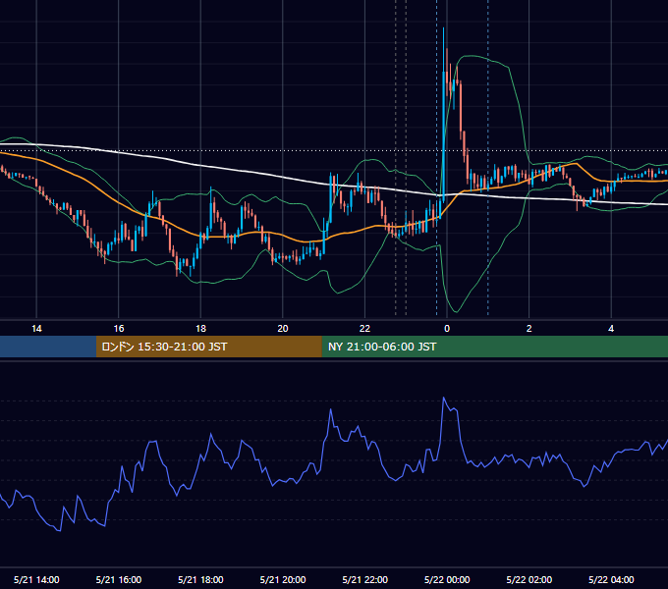668x589 pixels.
Task: Click hour label 18 on price chart axis
Action: coord(200,329)
